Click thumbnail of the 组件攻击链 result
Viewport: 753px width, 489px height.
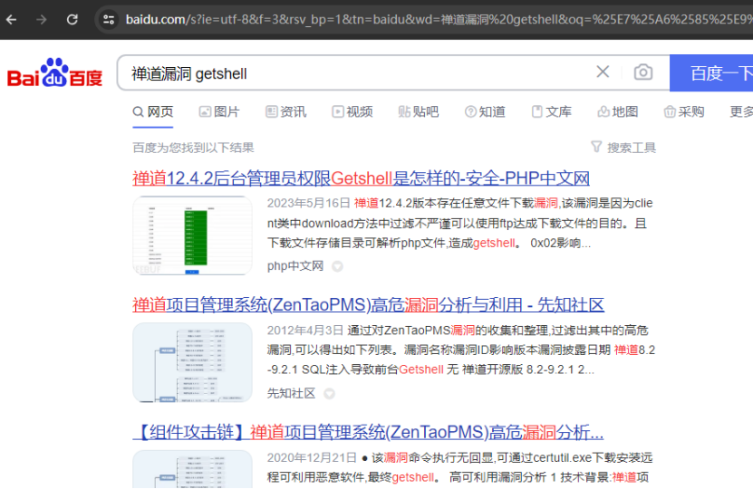point(193,469)
